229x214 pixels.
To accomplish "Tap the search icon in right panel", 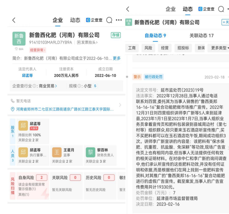I will [221, 9].
